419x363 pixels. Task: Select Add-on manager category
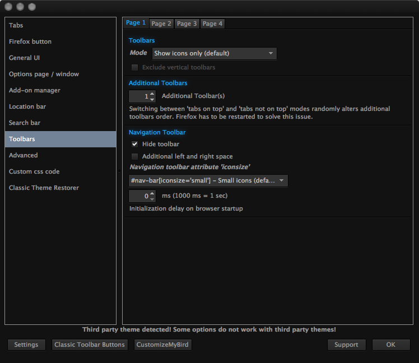click(x=60, y=90)
